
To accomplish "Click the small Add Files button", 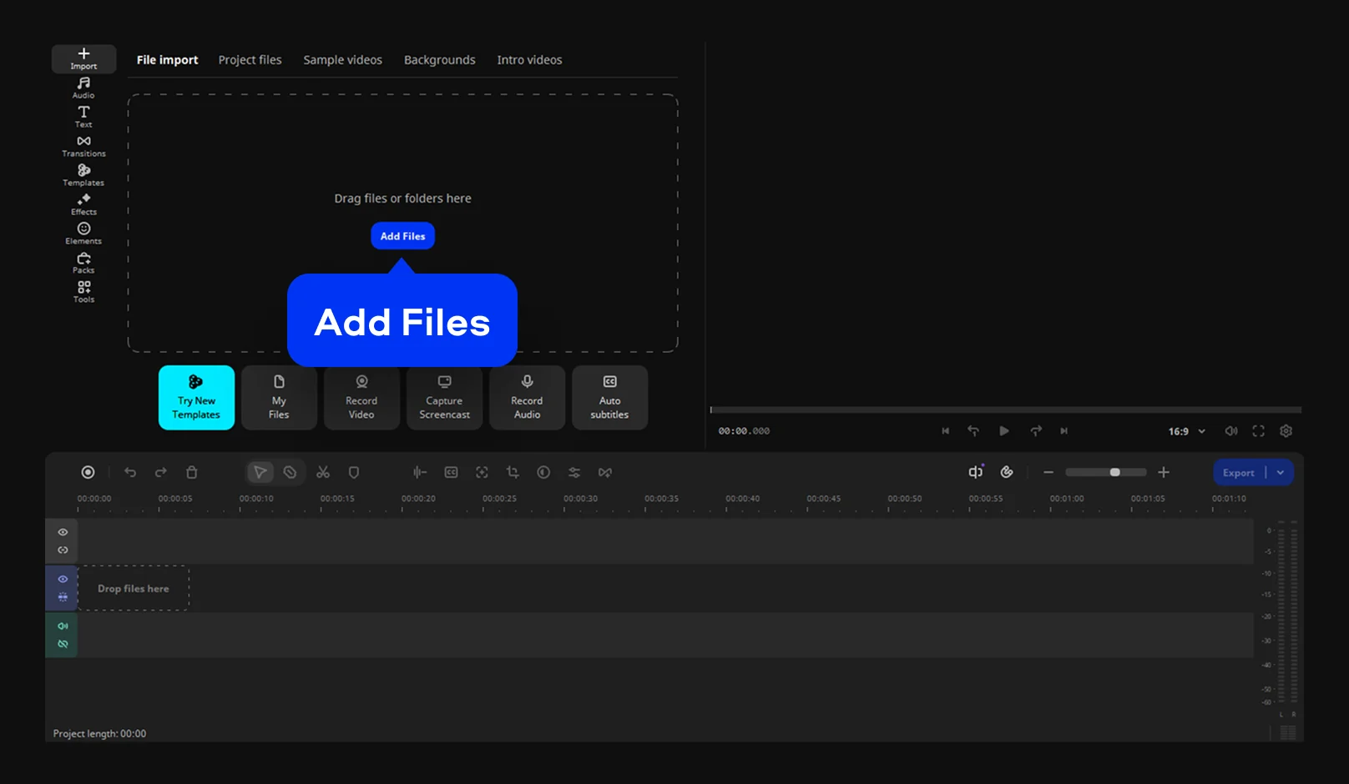I will pos(402,236).
